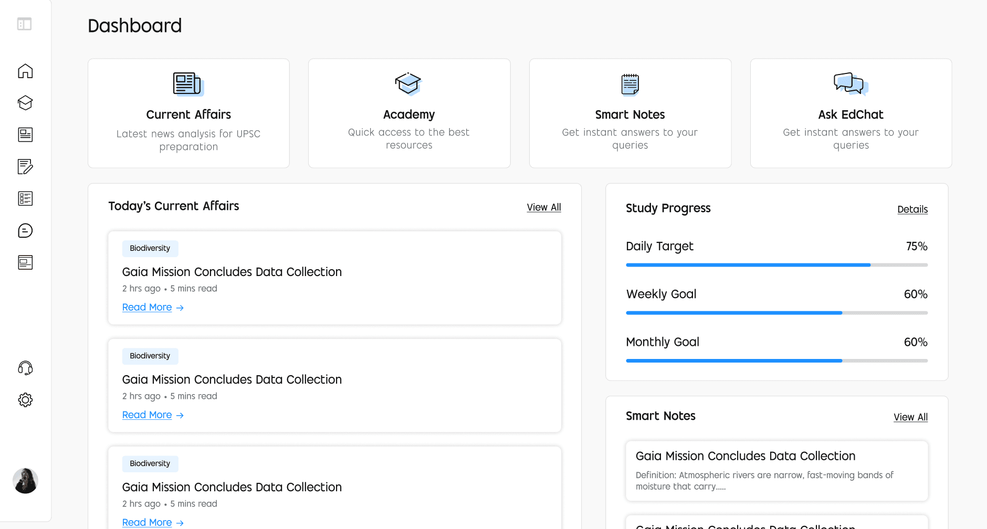
Task: Click the graduation cap sidebar icon
Action: pos(25,103)
